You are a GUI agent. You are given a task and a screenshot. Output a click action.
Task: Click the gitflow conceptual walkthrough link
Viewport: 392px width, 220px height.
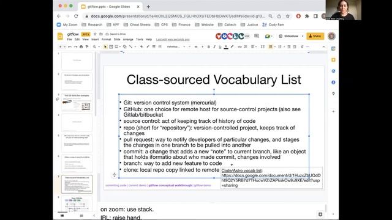(x=170, y=185)
